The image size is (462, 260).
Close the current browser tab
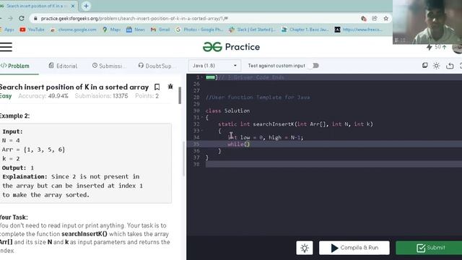73,6
